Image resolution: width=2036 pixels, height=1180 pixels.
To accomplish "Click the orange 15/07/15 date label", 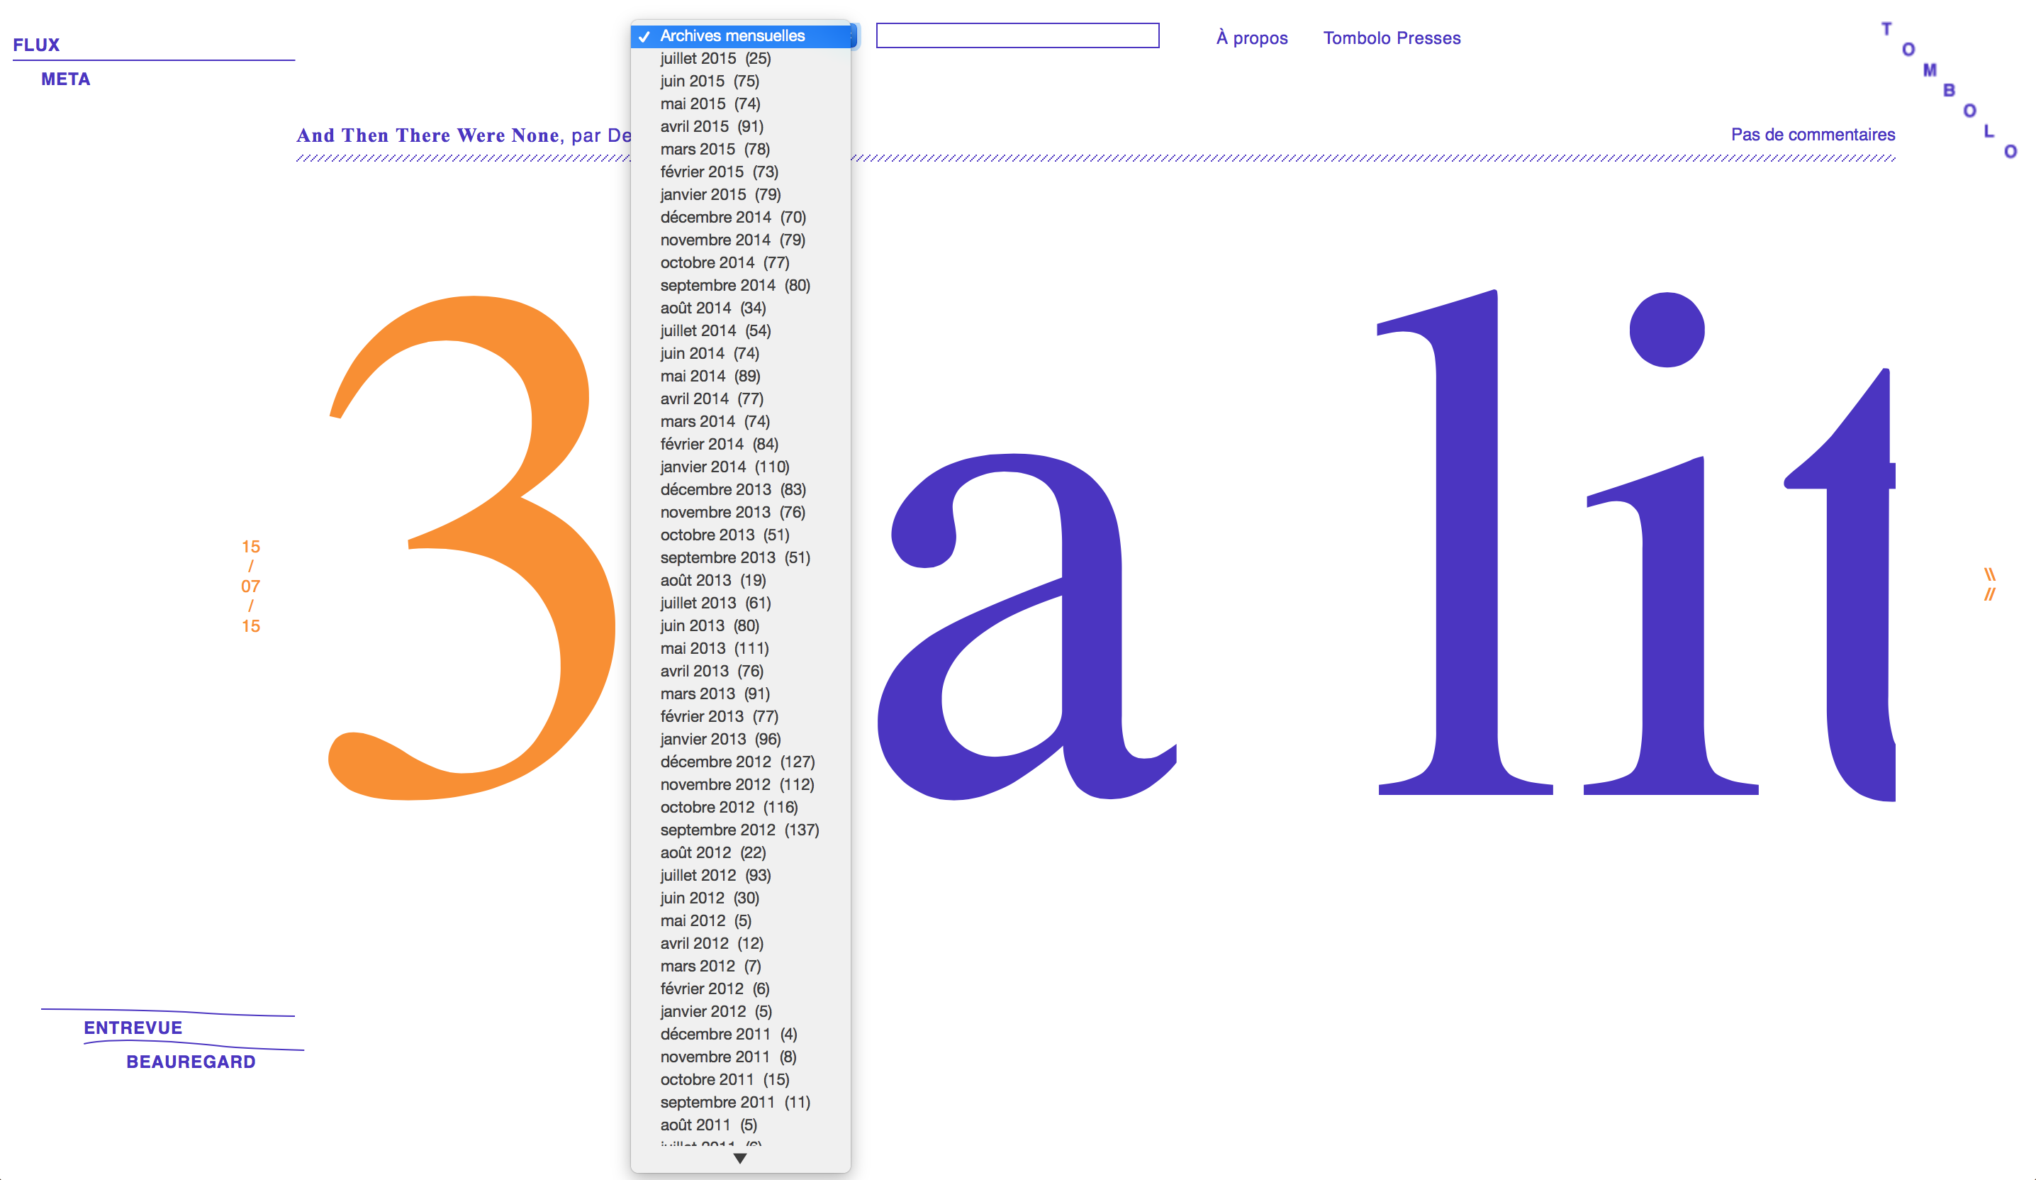I will point(250,586).
